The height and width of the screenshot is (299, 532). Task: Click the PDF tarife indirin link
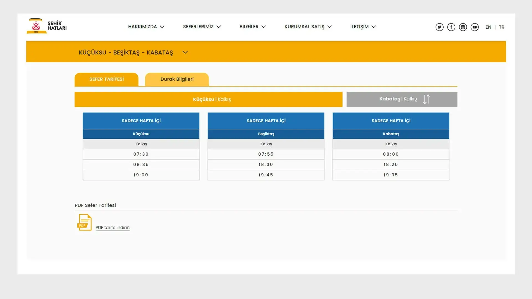point(112,227)
